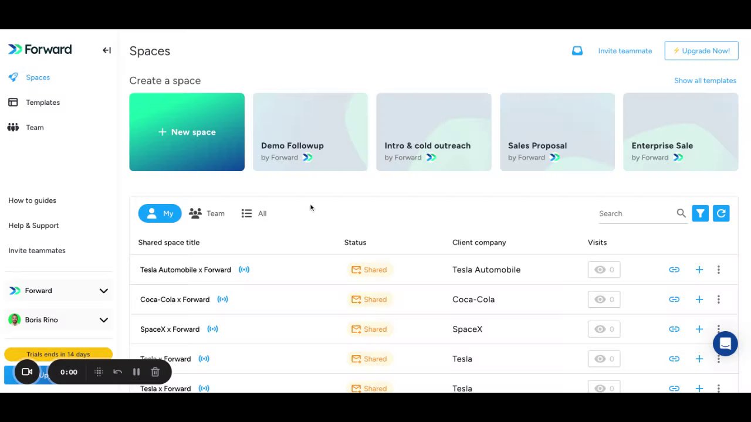Open Templates in the sidebar
This screenshot has height=422, width=751.
pos(43,103)
